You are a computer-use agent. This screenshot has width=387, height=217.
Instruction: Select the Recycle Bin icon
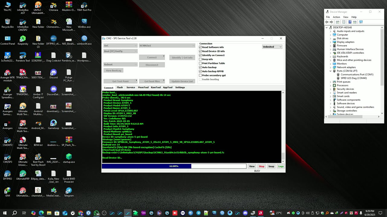[8, 24]
